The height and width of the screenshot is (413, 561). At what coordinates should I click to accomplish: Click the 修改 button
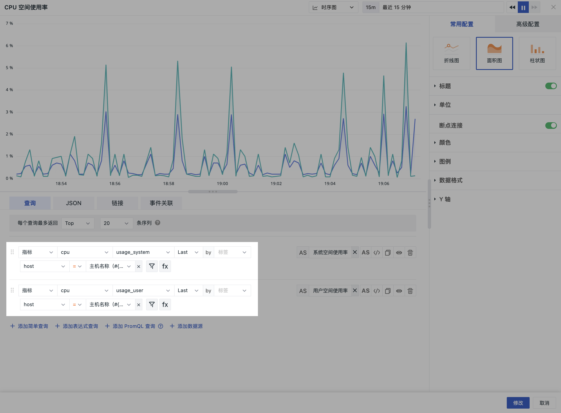(518, 403)
